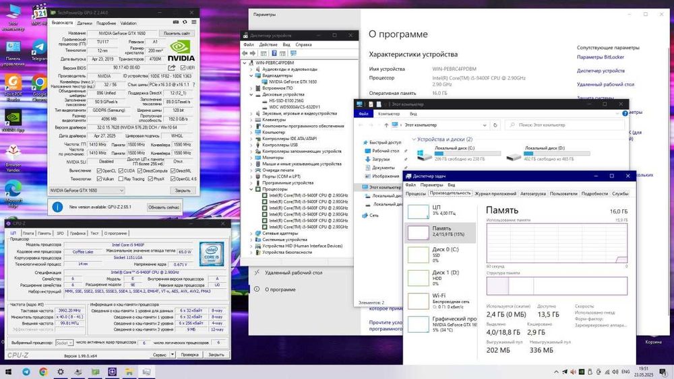Click the scan hardware monitor icon in Device Manager
The height and width of the screenshot is (379, 674).
coord(293,53)
